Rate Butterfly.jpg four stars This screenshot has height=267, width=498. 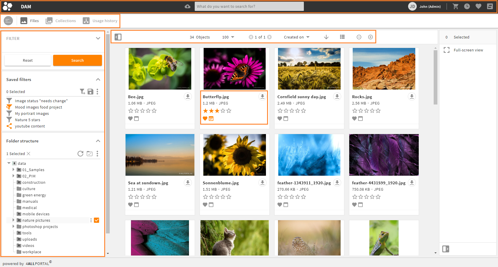click(x=223, y=111)
